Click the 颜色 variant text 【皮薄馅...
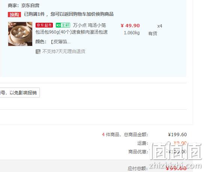The width and height of the screenshot is (205, 172). 61,42
